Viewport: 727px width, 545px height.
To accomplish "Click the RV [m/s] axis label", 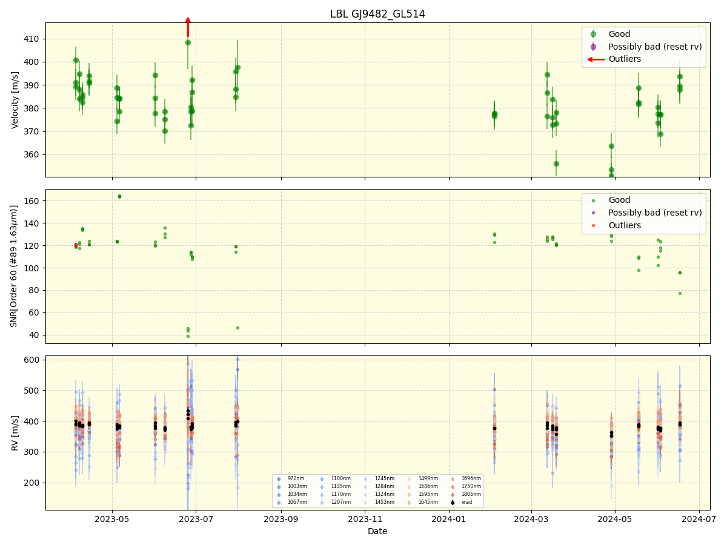I will [15, 432].
